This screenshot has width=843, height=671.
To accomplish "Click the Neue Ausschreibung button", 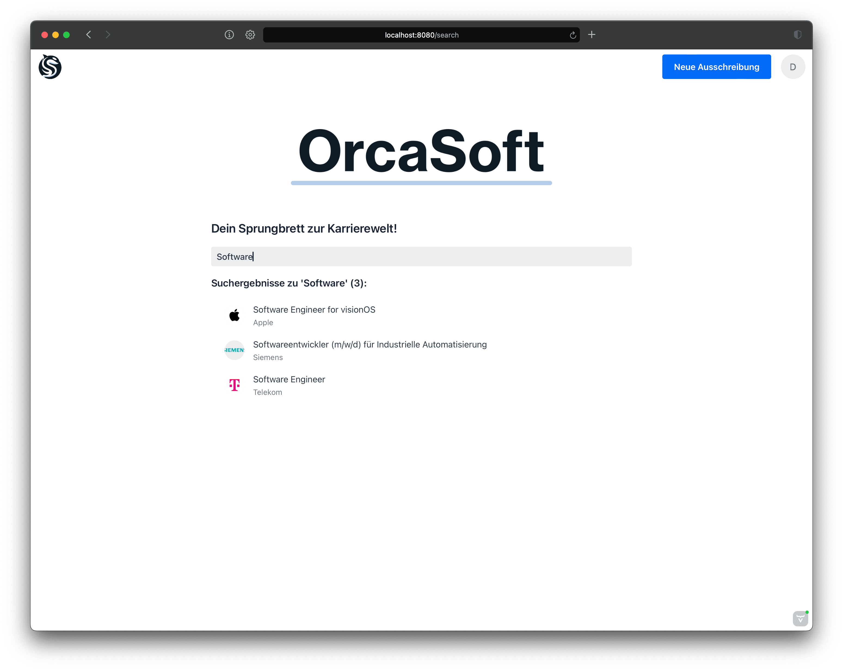I will [716, 67].
